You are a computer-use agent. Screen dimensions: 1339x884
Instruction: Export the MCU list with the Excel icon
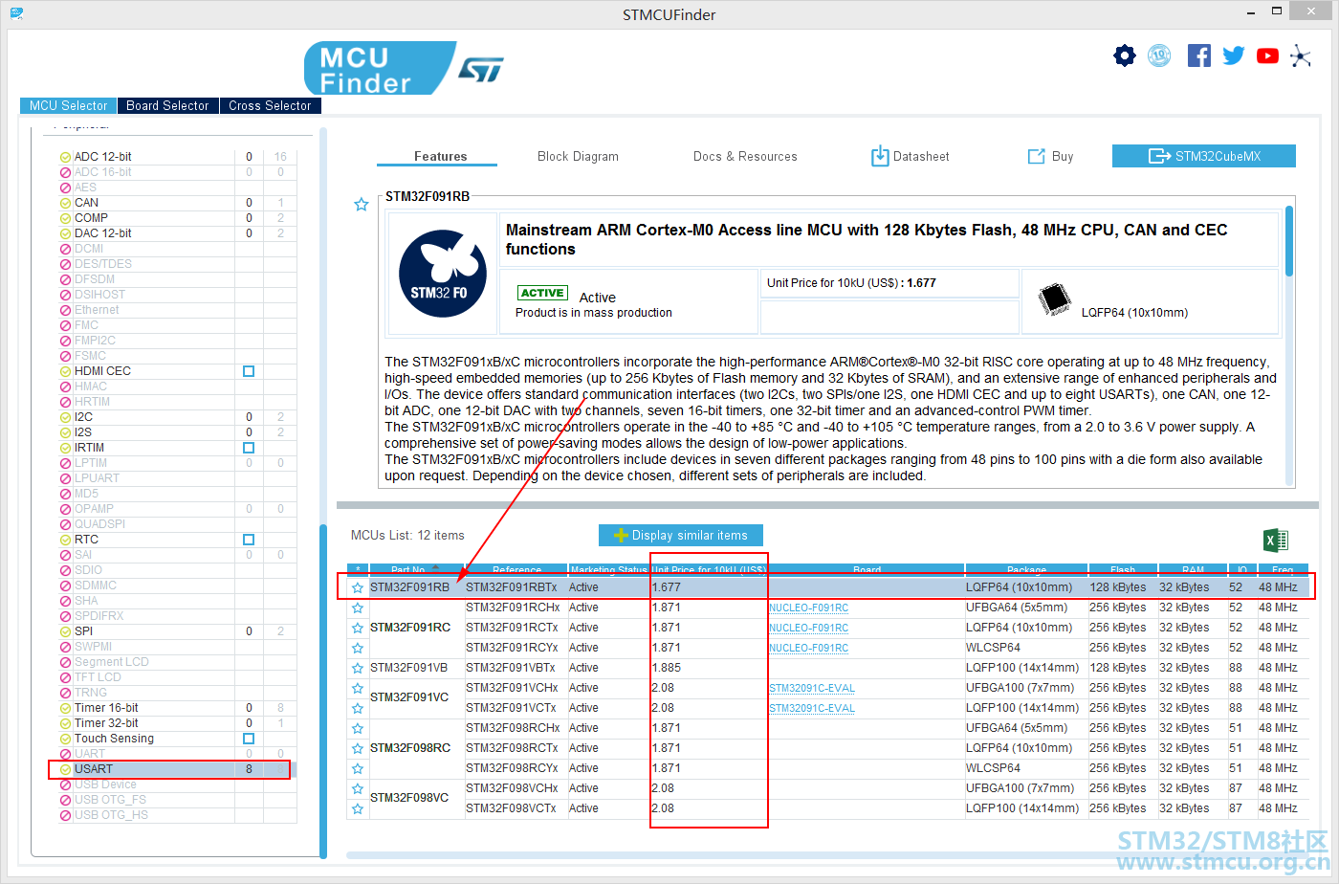pyautogui.click(x=1276, y=540)
